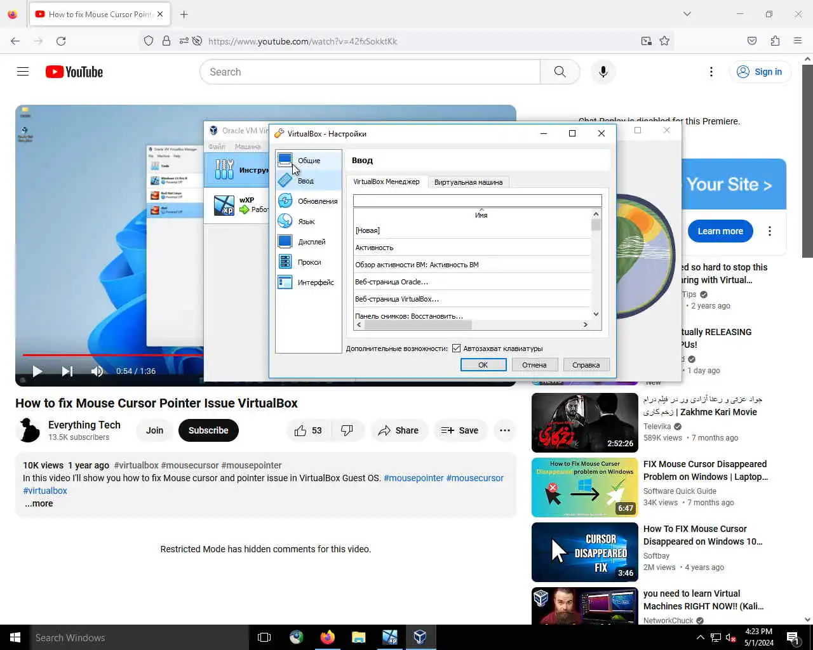Screen dimensions: 813x650
Task: Like the video with thumbs up
Action: click(307, 430)
